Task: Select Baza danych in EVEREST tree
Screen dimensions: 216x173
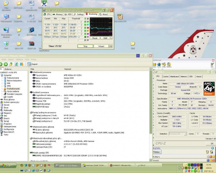Action: click(9, 132)
